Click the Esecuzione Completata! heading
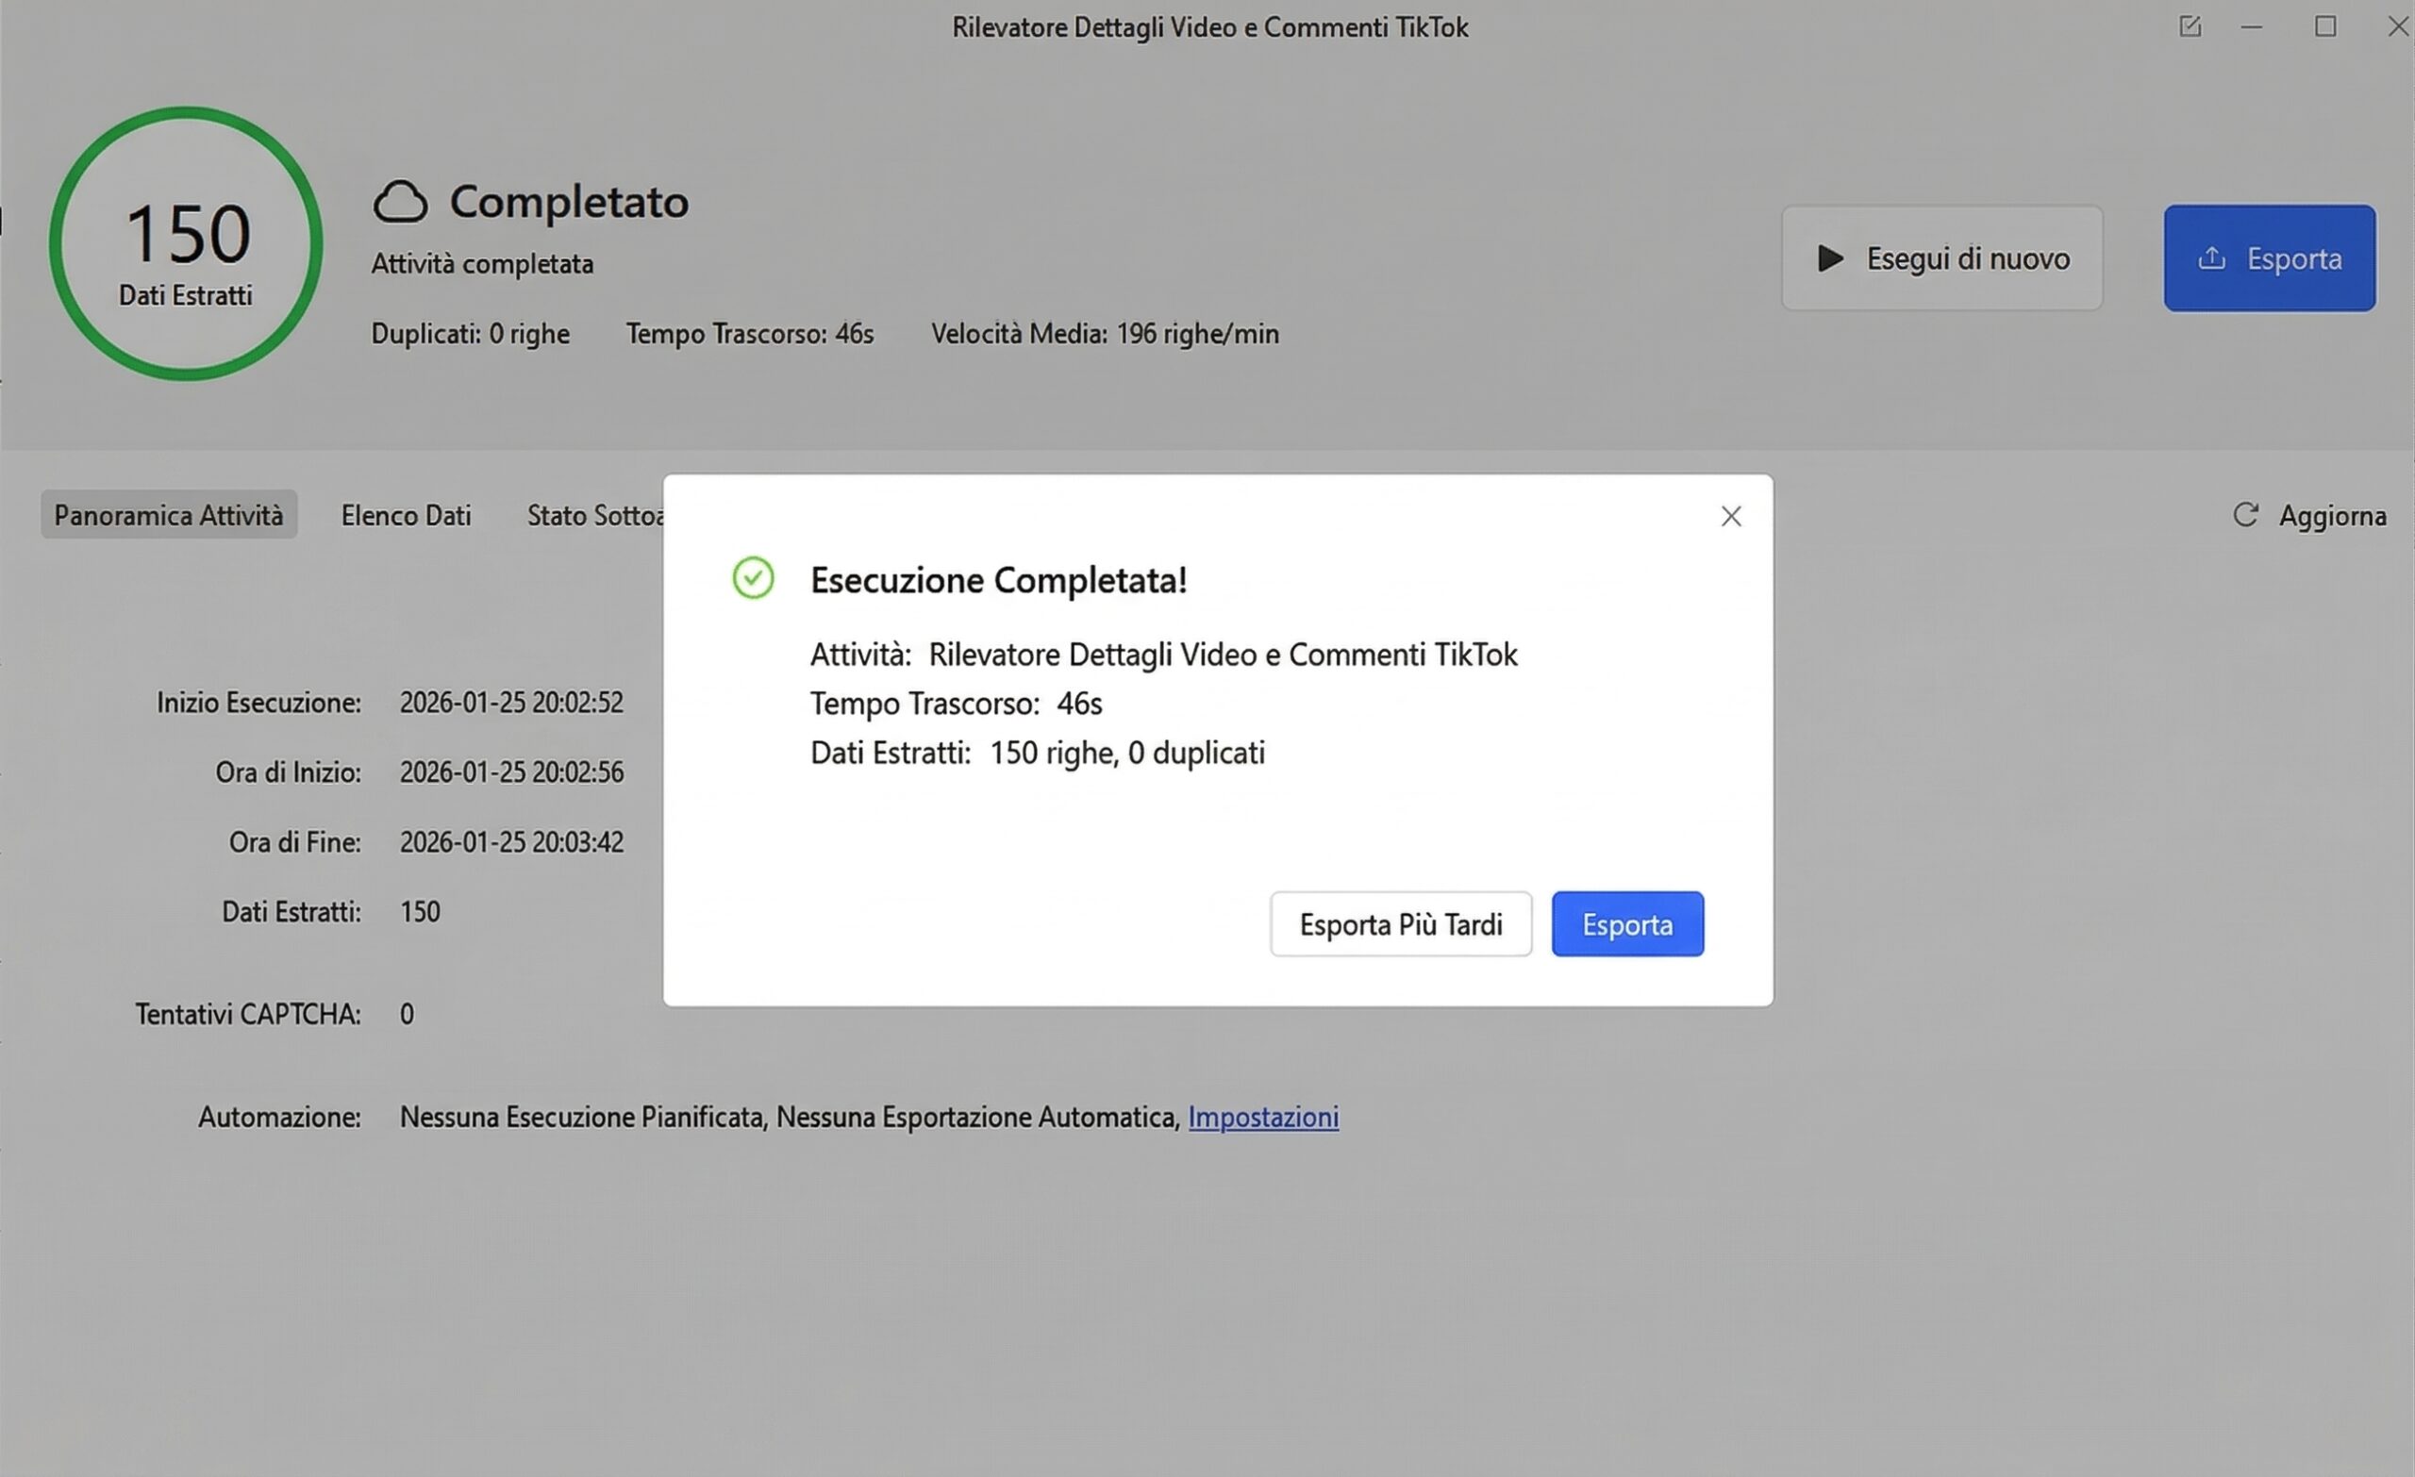The height and width of the screenshot is (1477, 2415). [998, 579]
